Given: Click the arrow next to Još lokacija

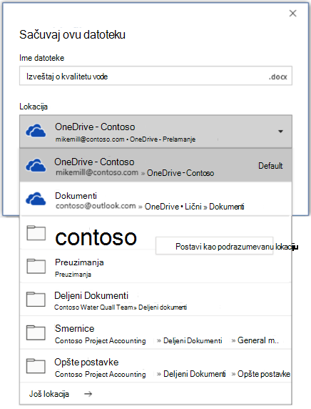Looking at the screenshot, I should coord(88,393).
